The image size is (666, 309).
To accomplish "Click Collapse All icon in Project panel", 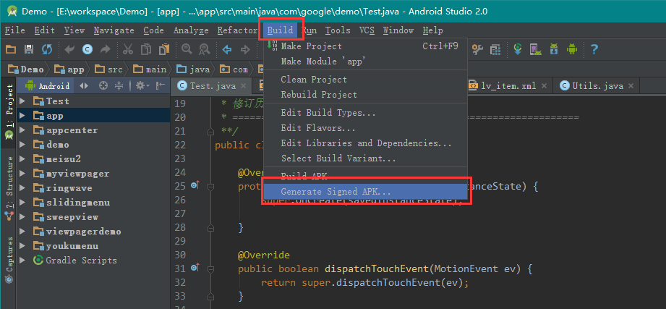I will click(x=119, y=86).
